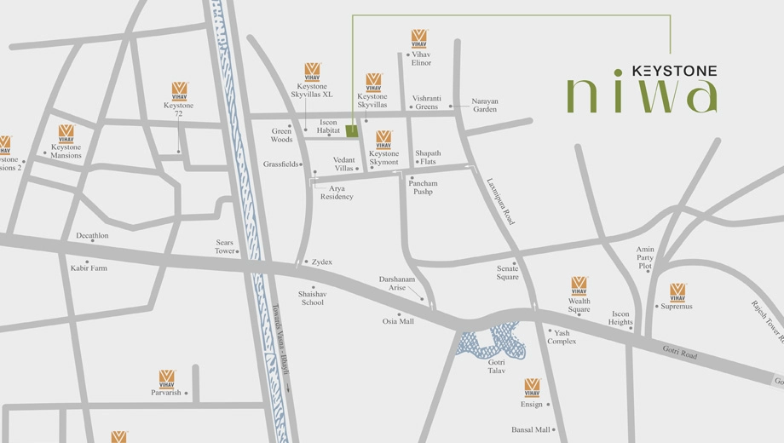Select the Gotri Talav label

click(x=497, y=366)
